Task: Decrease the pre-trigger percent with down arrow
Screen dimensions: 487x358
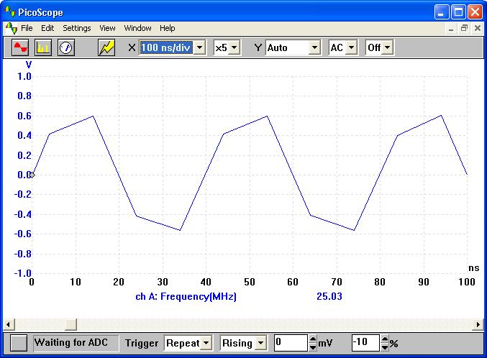Action: [385, 346]
